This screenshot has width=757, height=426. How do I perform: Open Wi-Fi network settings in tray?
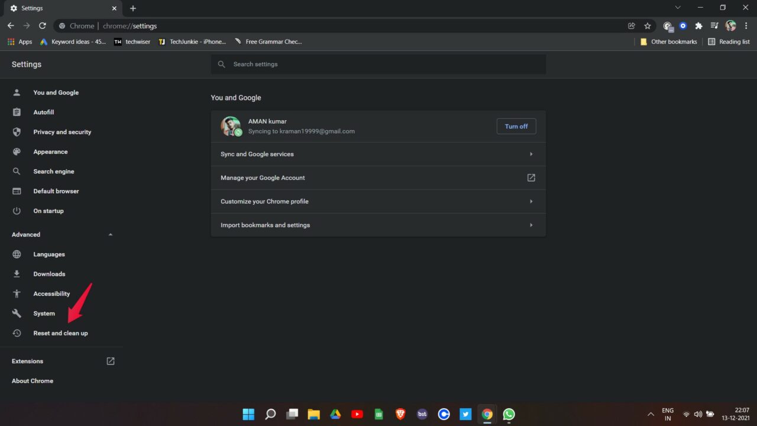(x=686, y=414)
